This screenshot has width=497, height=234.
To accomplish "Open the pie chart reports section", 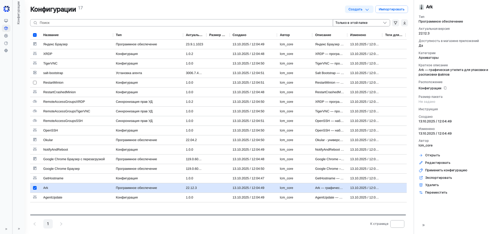I will click(x=6, y=43).
